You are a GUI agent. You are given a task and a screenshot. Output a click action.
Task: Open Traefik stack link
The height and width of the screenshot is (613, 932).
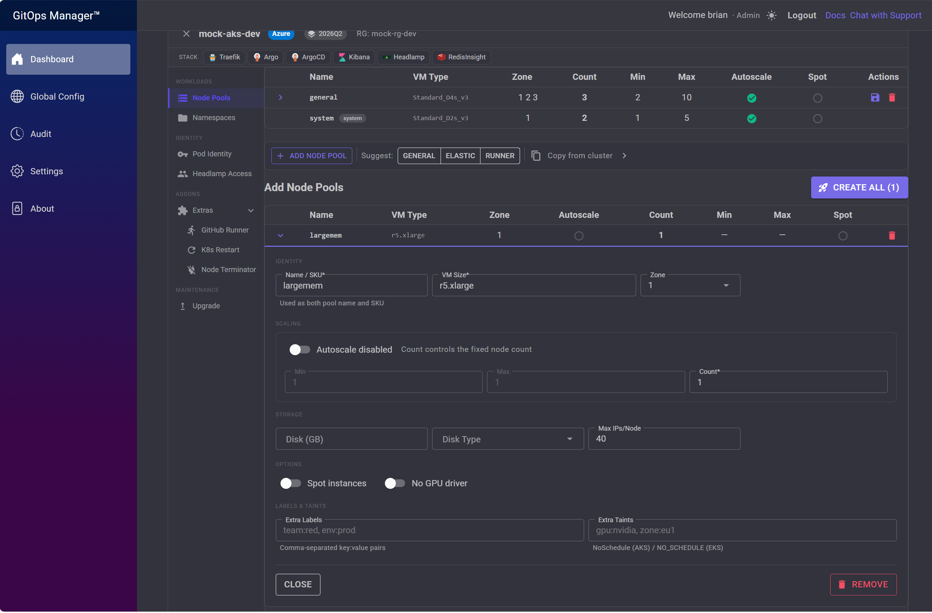(x=224, y=57)
